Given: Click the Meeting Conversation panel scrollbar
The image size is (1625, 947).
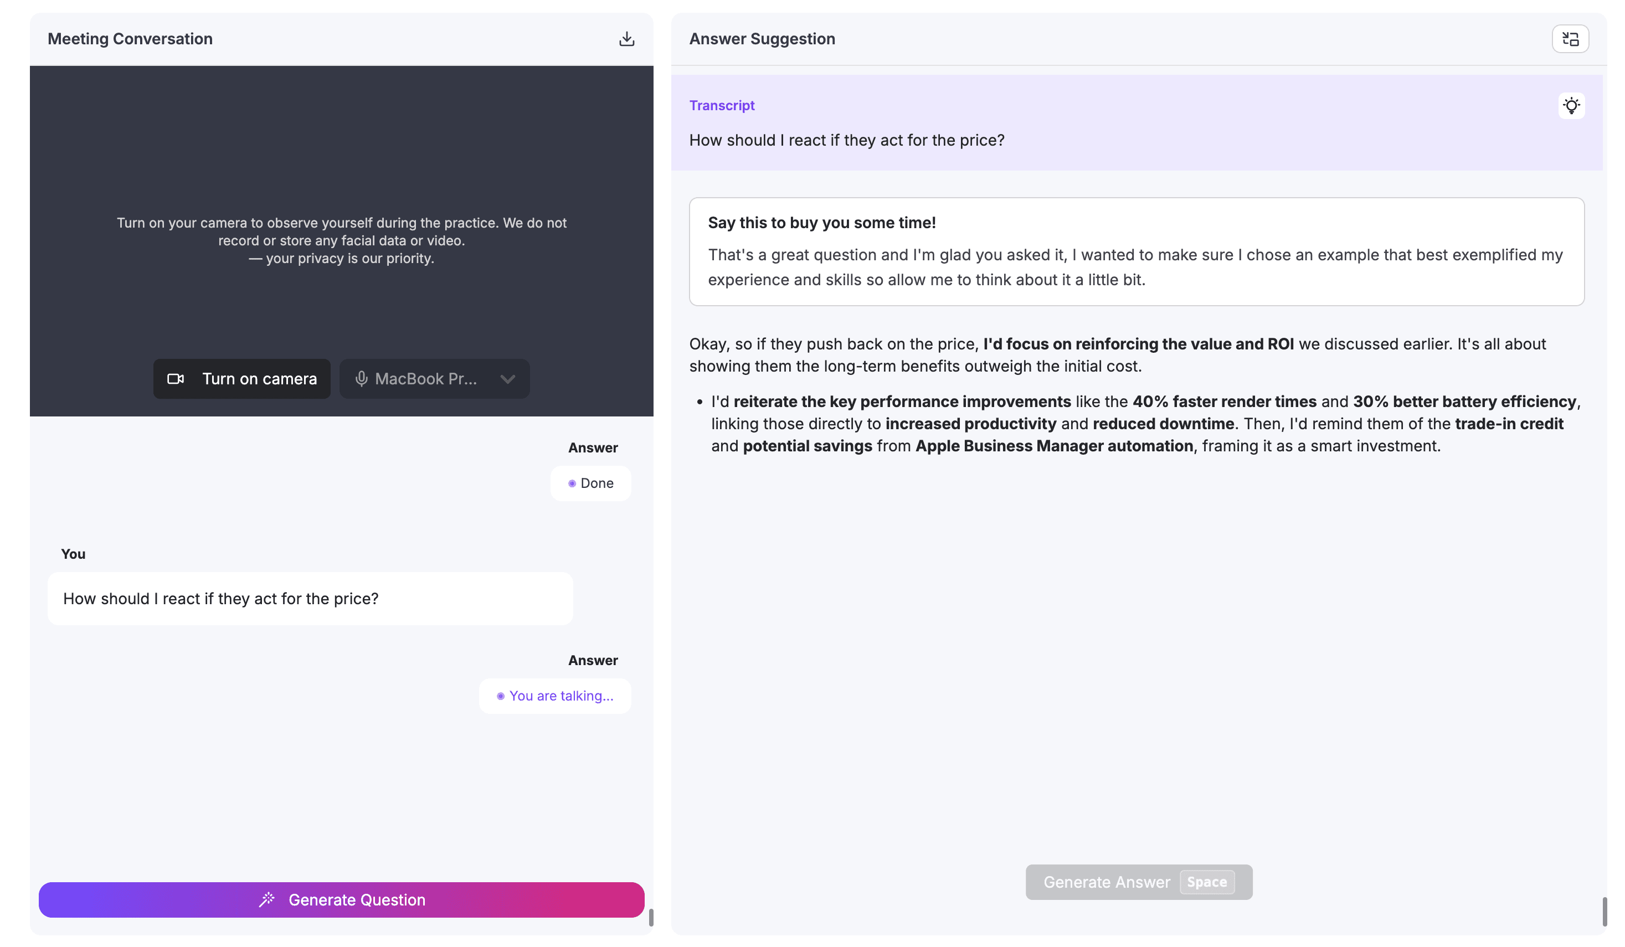Looking at the screenshot, I should [x=651, y=917].
